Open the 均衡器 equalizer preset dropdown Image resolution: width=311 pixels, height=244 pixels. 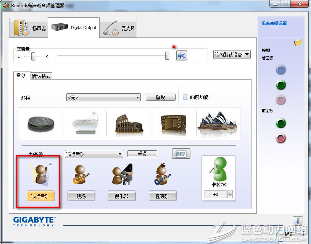click(x=120, y=154)
